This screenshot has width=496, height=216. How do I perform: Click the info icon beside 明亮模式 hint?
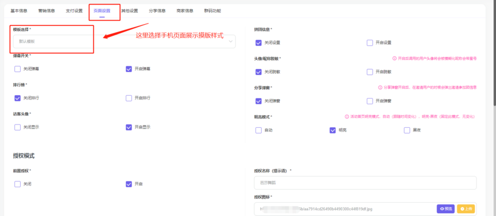click(347, 116)
